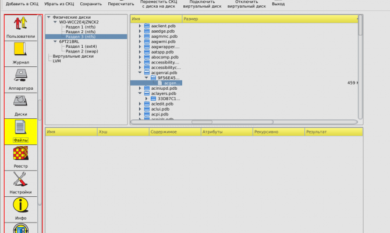Screen dimensions: 390x233
Task: Click the aagmmc.pdb folder icon
Action: [x=147, y=36]
